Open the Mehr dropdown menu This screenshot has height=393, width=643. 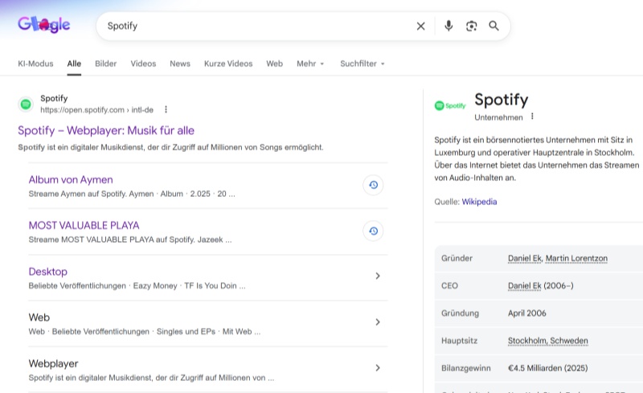(x=310, y=63)
